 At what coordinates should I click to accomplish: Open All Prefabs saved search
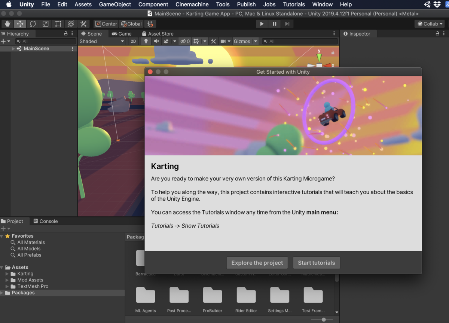point(29,255)
